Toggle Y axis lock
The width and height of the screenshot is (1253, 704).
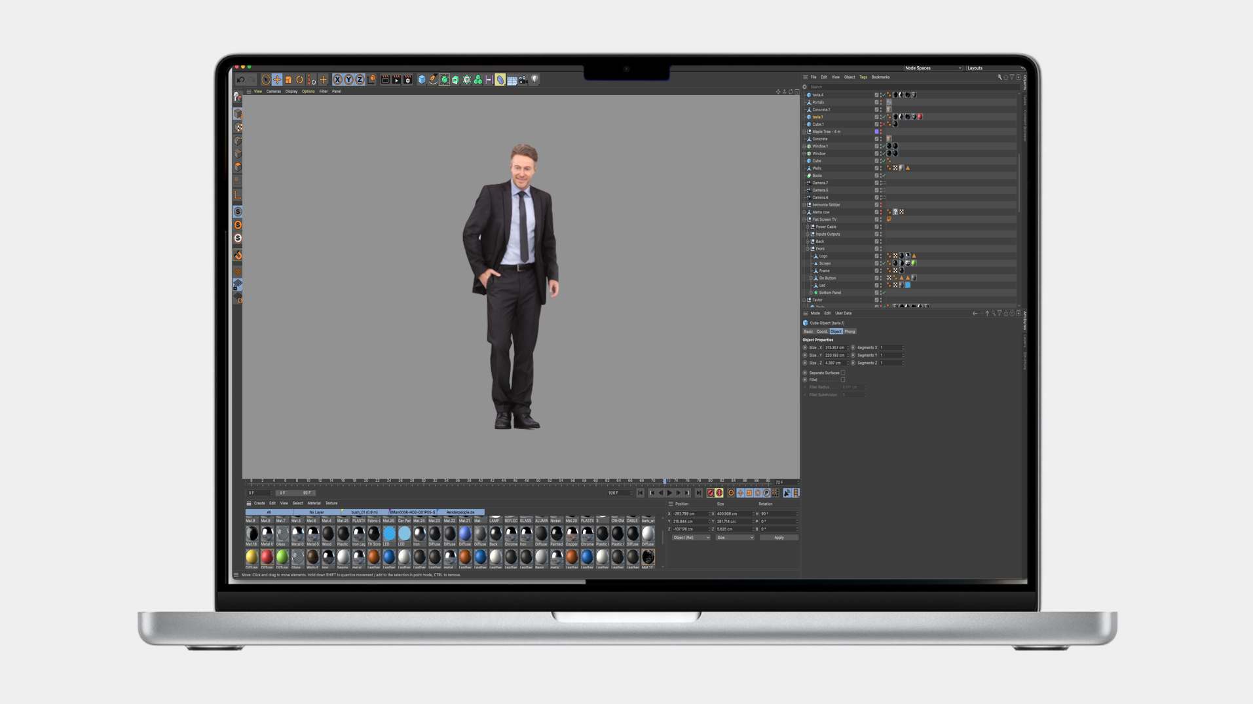tap(348, 80)
